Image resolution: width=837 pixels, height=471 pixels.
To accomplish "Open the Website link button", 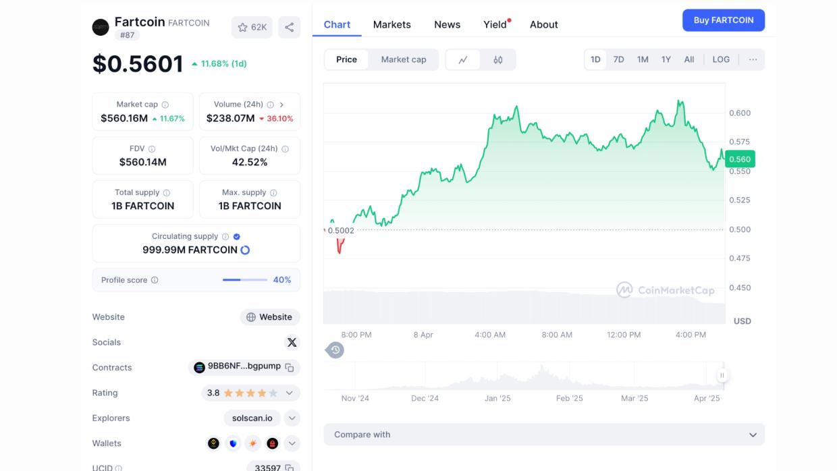I will (270, 317).
